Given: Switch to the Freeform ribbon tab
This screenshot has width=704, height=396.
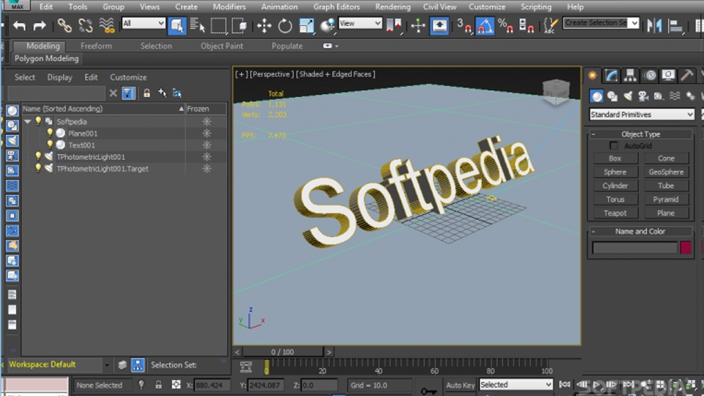Looking at the screenshot, I should (x=96, y=45).
